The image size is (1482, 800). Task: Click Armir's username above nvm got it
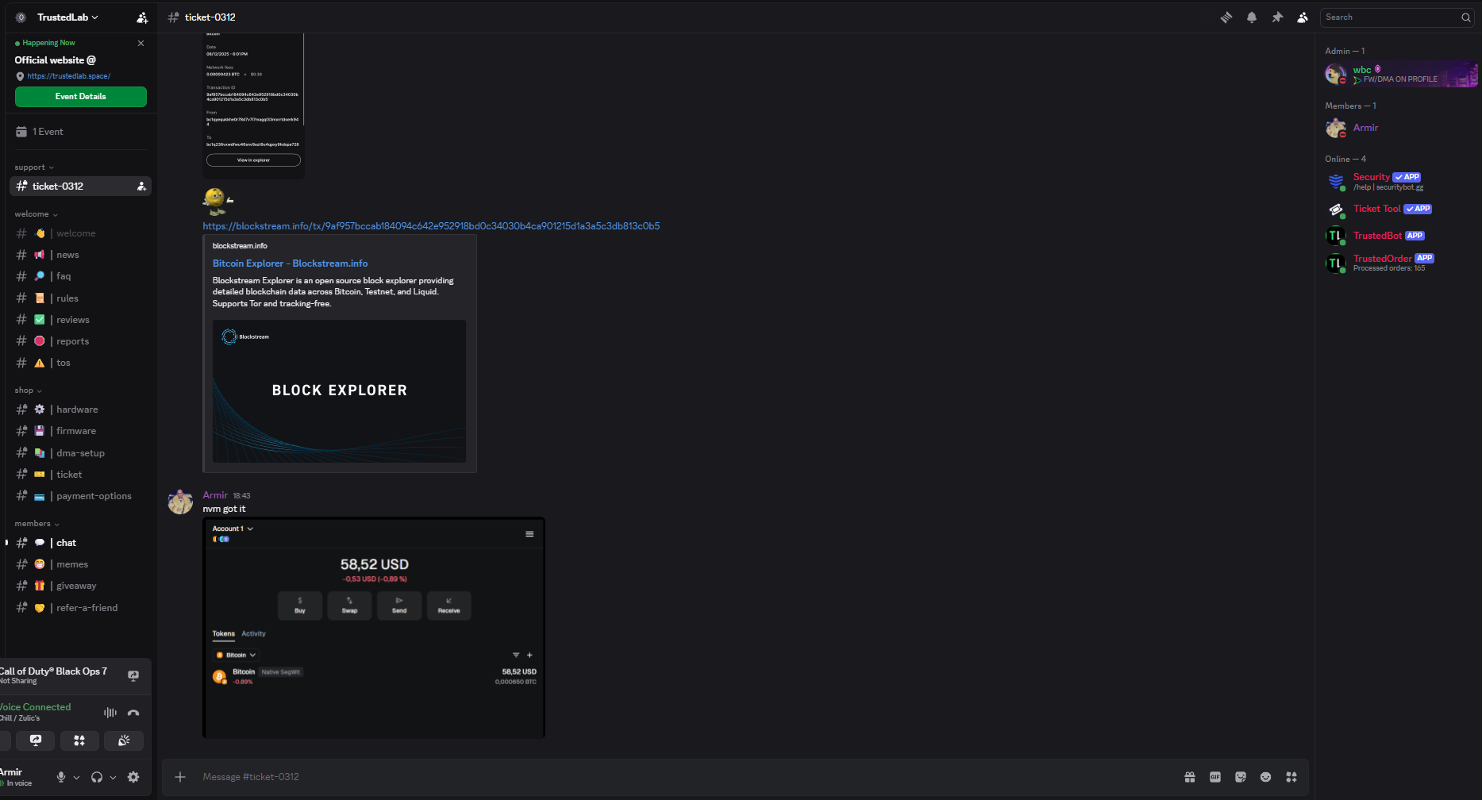(x=215, y=495)
